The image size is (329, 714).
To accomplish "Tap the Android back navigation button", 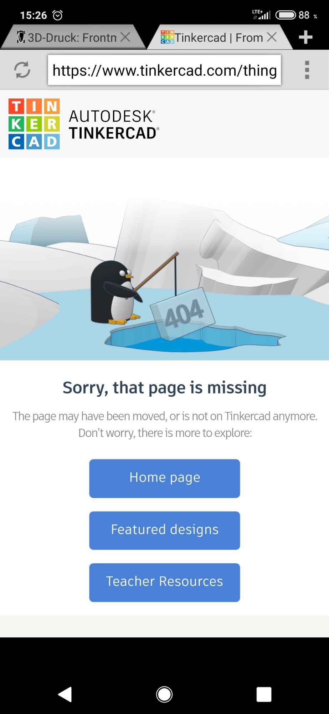I will click(x=65, y=694).
